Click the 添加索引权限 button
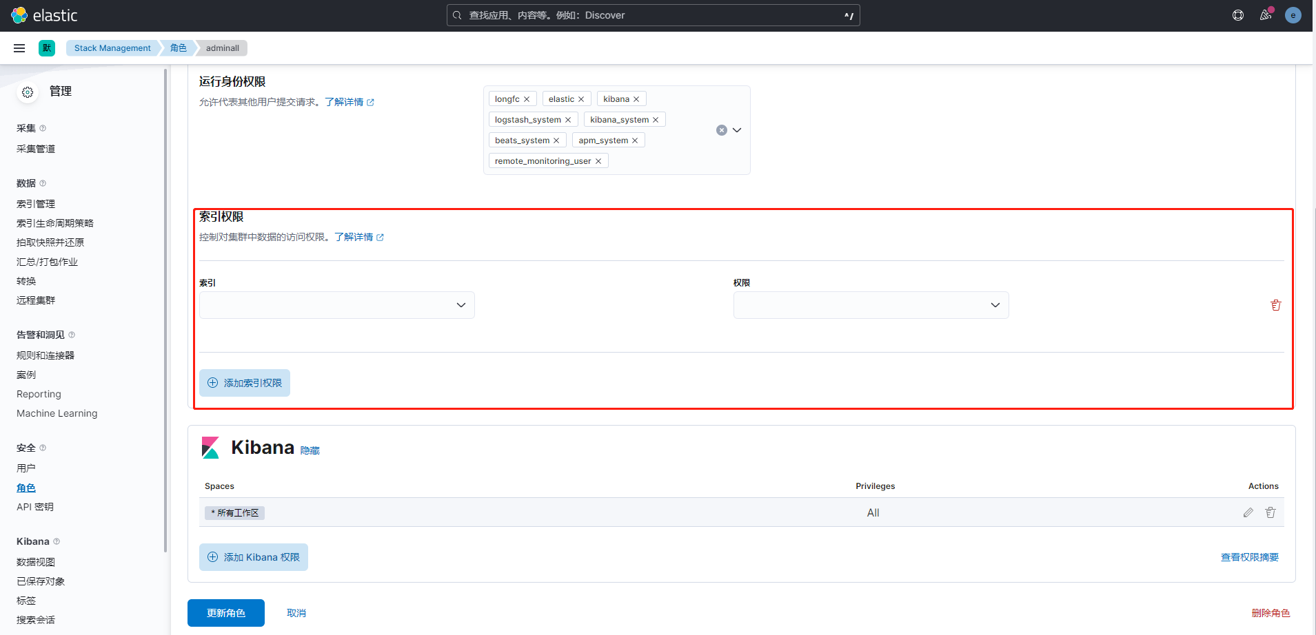The height and width of the screenshot is (635, 1316). click(245, 383)
